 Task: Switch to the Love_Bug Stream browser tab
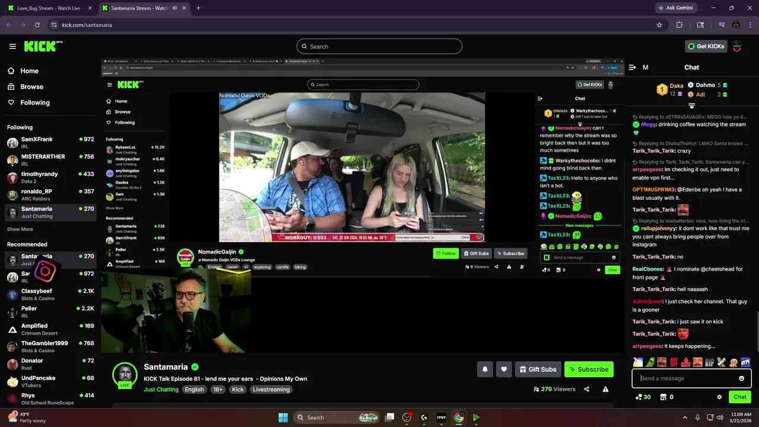pos(49,8)
